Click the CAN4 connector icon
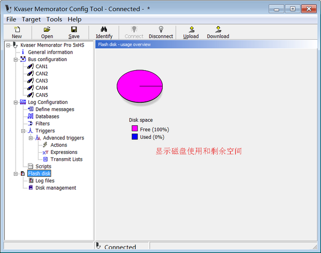Screen dimensions: 321x253 click(30, 88)
